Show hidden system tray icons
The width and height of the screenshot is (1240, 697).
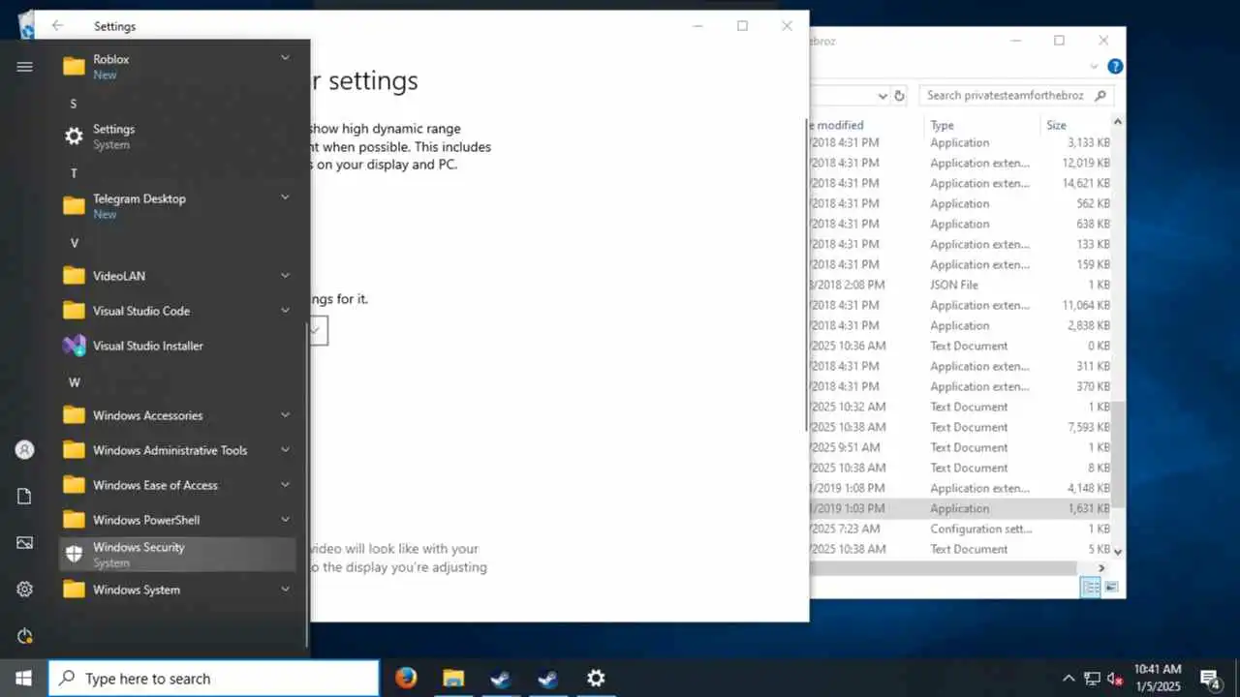[x=1069, y=678]
